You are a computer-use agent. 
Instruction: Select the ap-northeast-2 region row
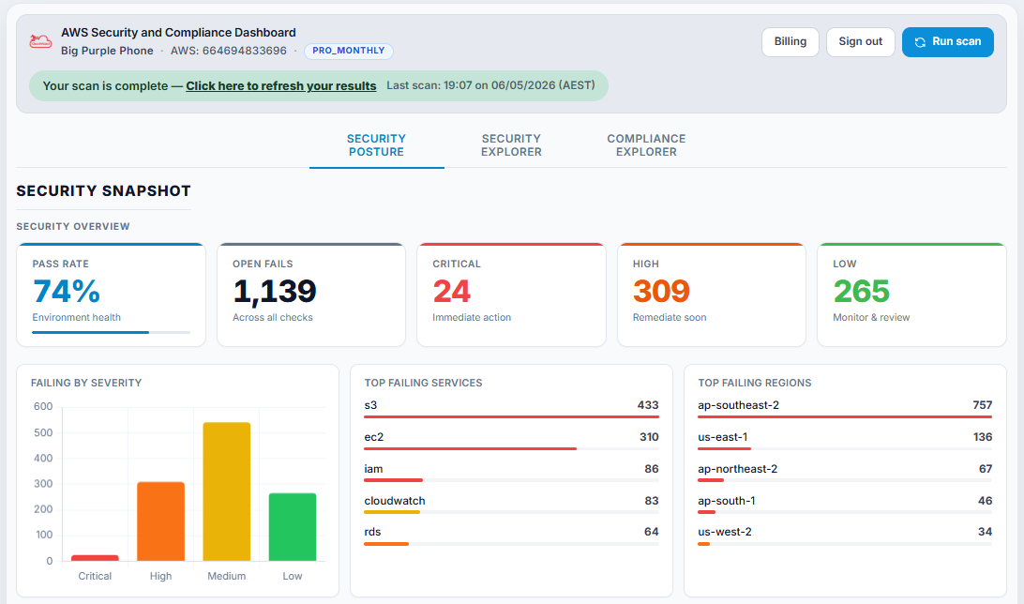pos(845,473)
